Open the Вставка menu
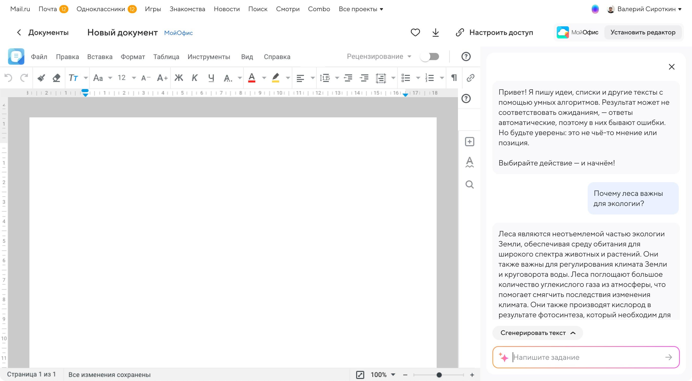Viewport: 692px width, 381px height. point(100,57)
